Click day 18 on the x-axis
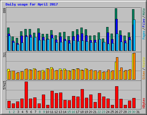Image resolution: width=147 pixels, height=115 pixels. 82,112
